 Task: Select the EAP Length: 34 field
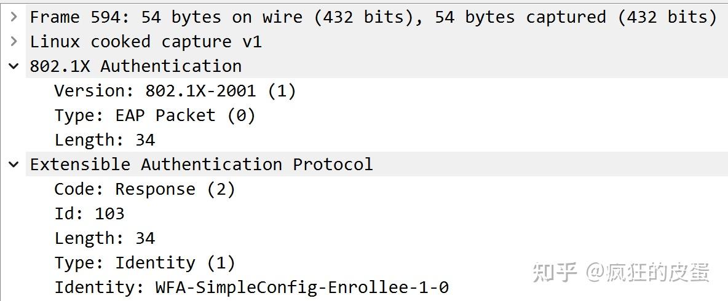click(105, 238)
